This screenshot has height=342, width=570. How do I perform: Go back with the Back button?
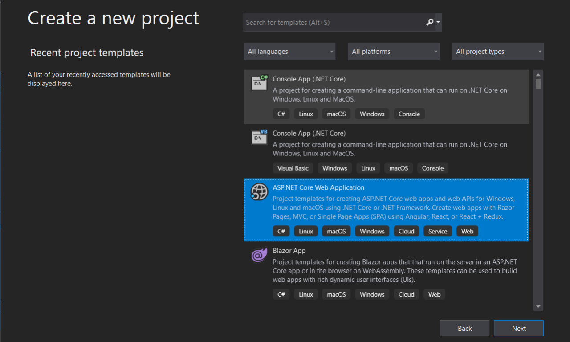pos(464,329)
